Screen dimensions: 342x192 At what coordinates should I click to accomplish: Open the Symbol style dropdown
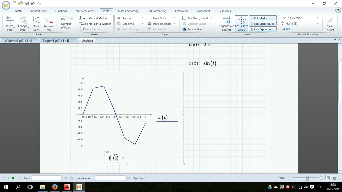[x=143, y=18]
